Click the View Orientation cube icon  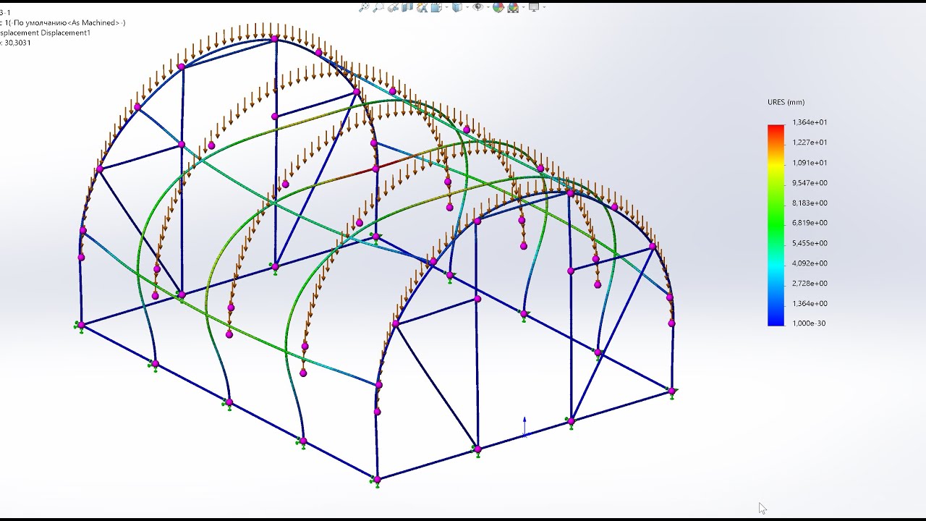436,7
